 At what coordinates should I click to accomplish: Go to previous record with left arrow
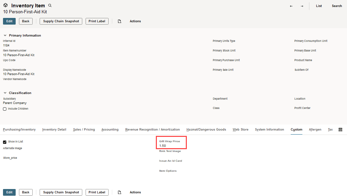tap(291, 6)
